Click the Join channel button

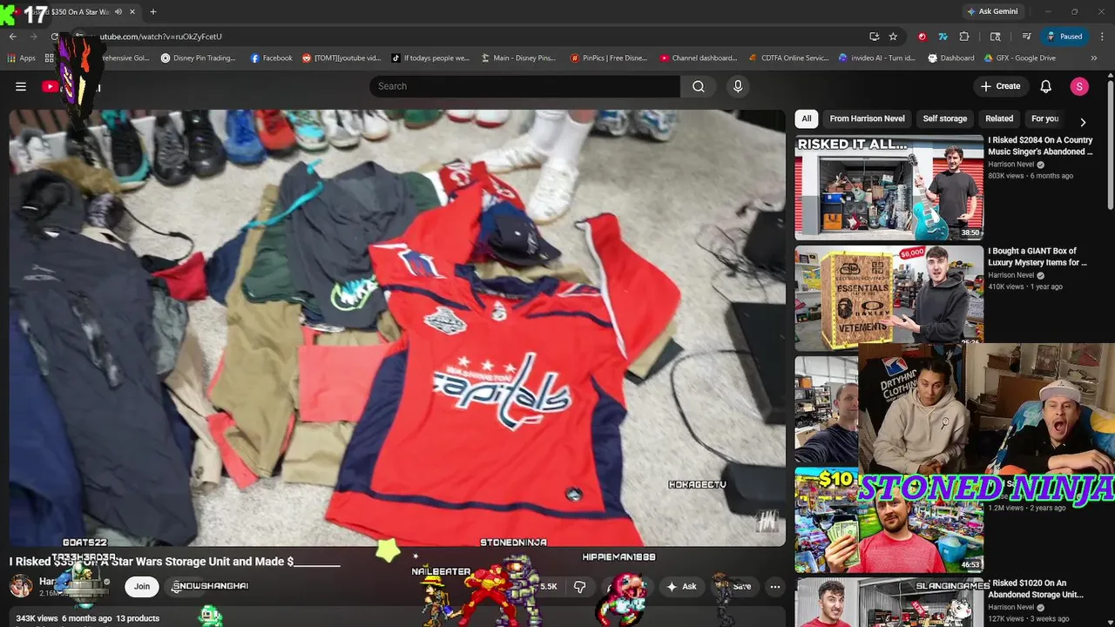pyautogui.click(x=142, y=586)
